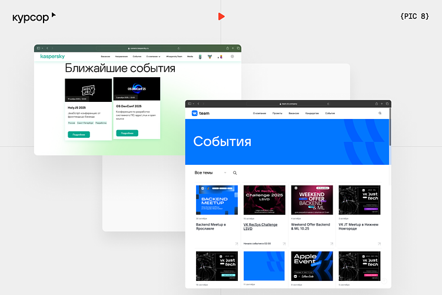Screen dimensions: 442x295
Task: Click the kaspersky logo
Action: [52, 57]
